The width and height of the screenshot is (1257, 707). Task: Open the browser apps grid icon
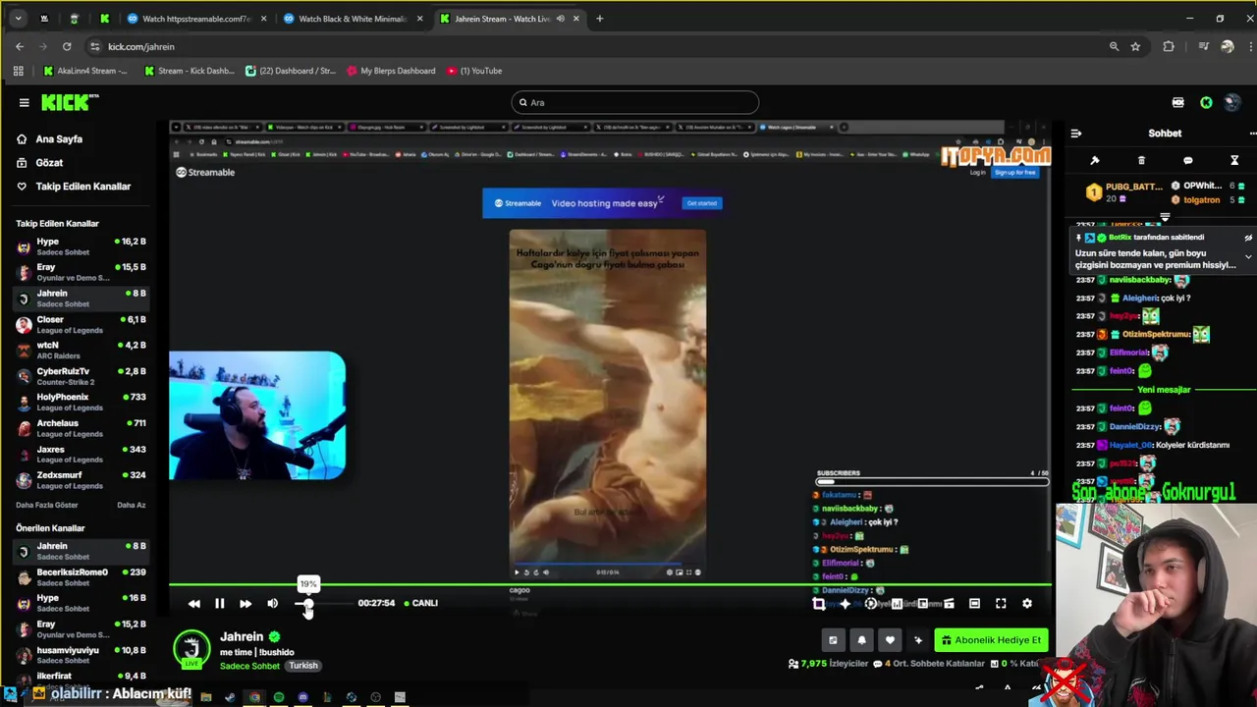point(18,71)
